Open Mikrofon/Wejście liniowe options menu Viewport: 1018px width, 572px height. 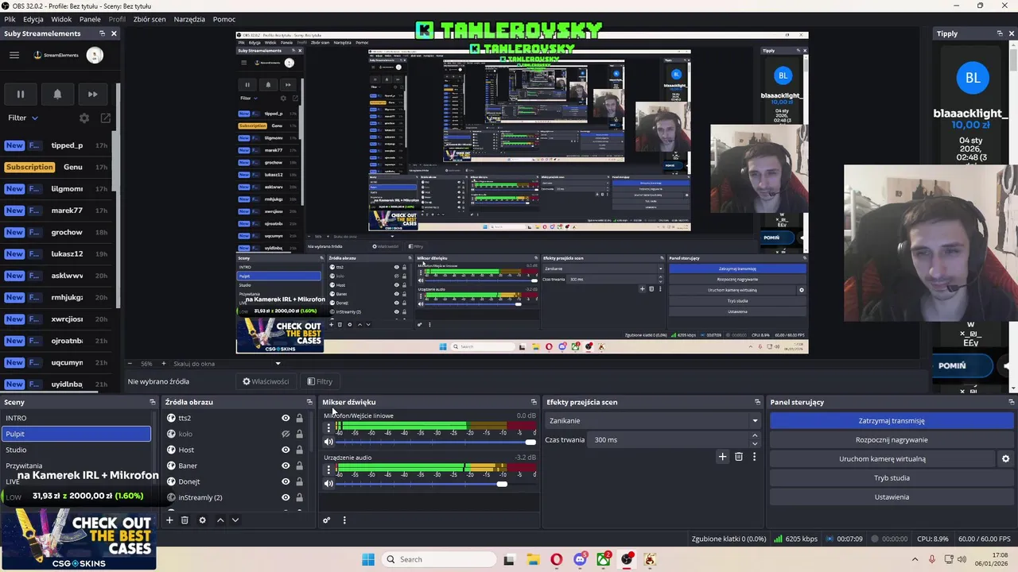click(328, 427)
